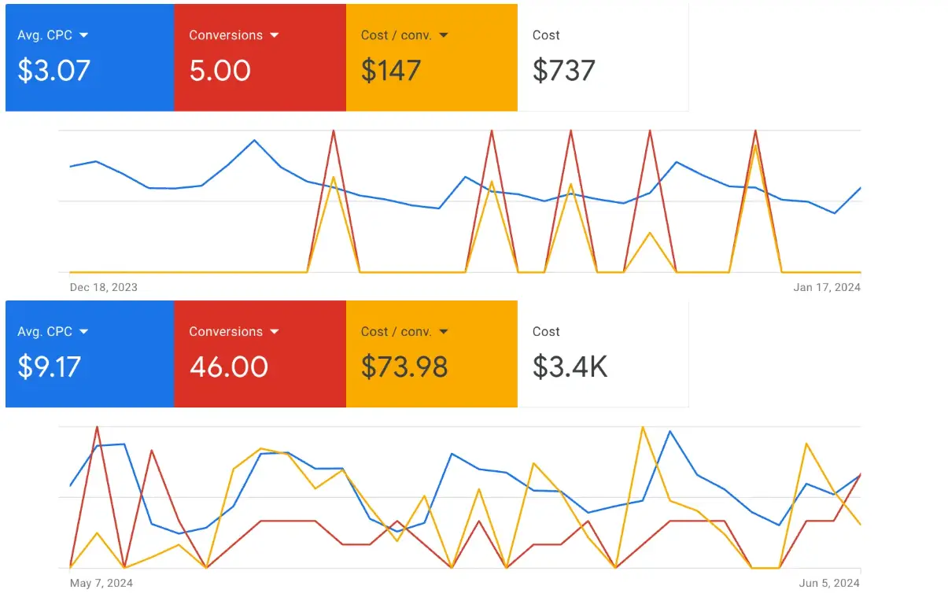948x597 pixels.
Task: Select the Cost card showing $737
Action: coord(603,57)
